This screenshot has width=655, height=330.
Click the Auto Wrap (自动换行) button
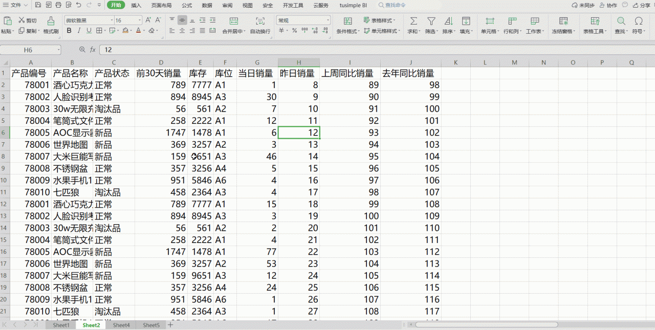point(260,25)
